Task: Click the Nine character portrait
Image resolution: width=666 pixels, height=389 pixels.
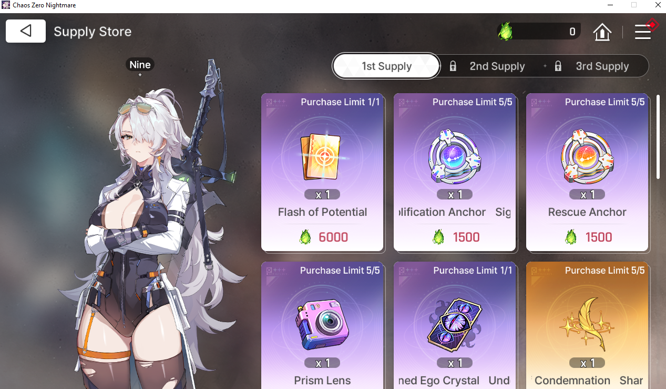Action: tap(152, 226)
